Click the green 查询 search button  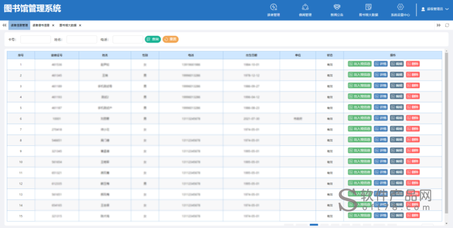[x=153, y=39]
